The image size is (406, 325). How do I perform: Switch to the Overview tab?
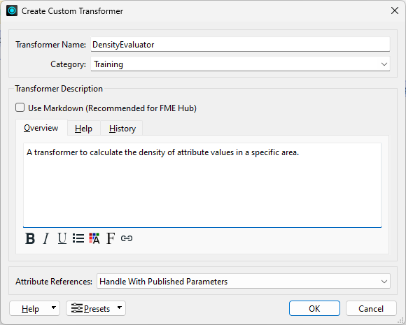tap(41, 128)
